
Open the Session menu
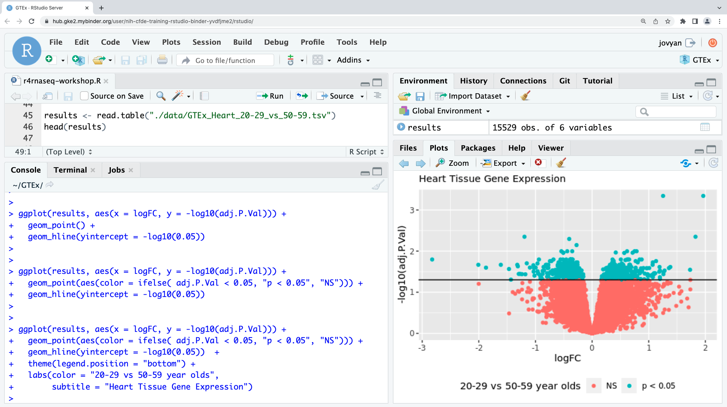pyautogui.click(x=207, y=42)
